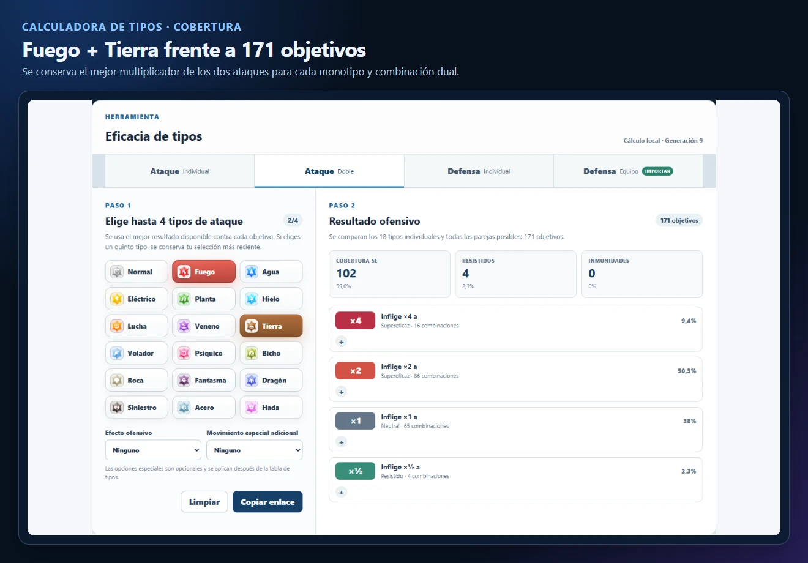This screenshot has width=808, height=563.
Task: Deselect the active Tierra type
Action: [x=271, y=326]
